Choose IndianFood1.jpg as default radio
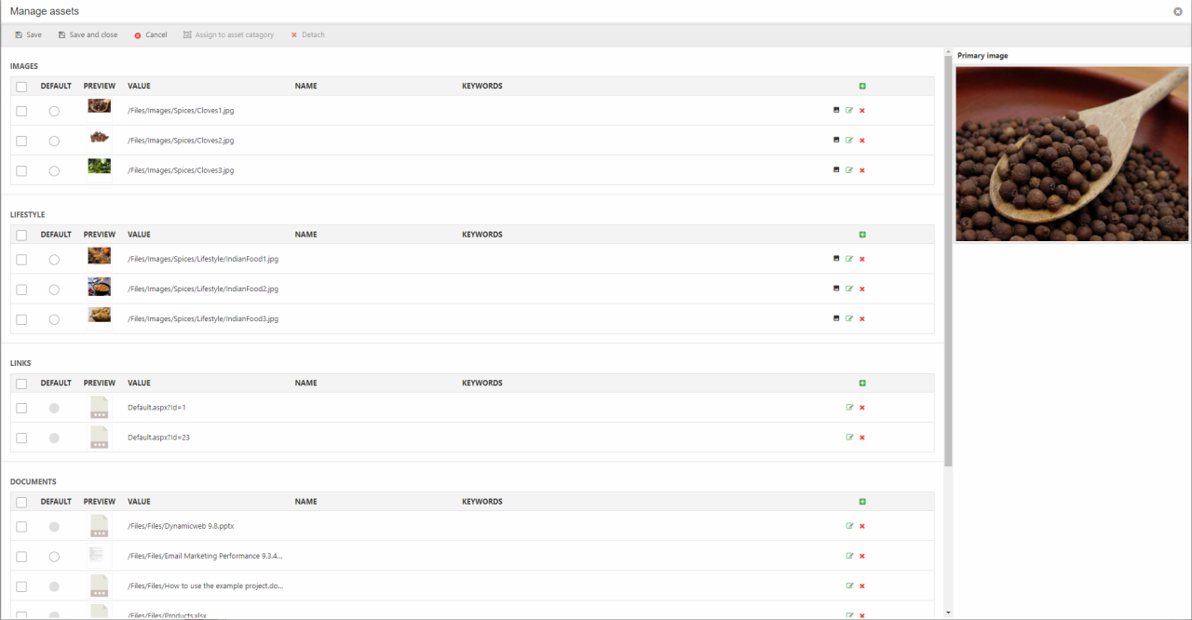 point(54,260)
